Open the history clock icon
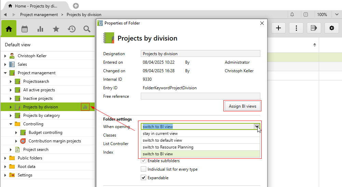The image size is (342, 187). [x=71, y=29]
